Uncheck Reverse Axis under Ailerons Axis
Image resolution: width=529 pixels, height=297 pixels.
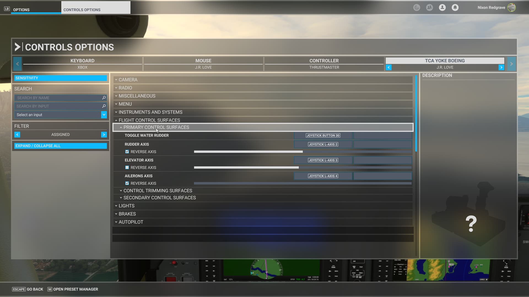click(x=127, y=183)
